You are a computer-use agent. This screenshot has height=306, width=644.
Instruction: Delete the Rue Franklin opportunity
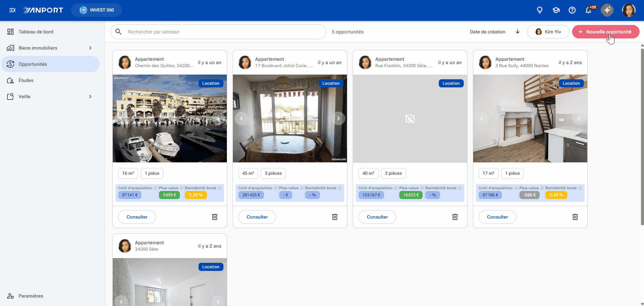point(455,217)
